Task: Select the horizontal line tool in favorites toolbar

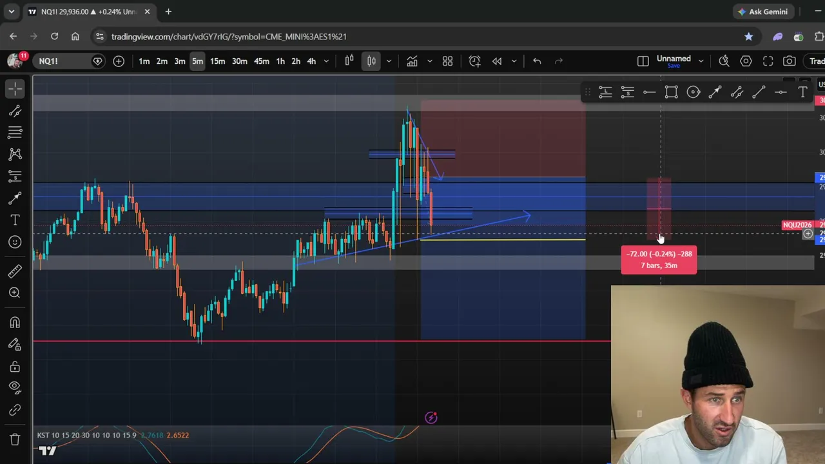Action: (649, 93)
